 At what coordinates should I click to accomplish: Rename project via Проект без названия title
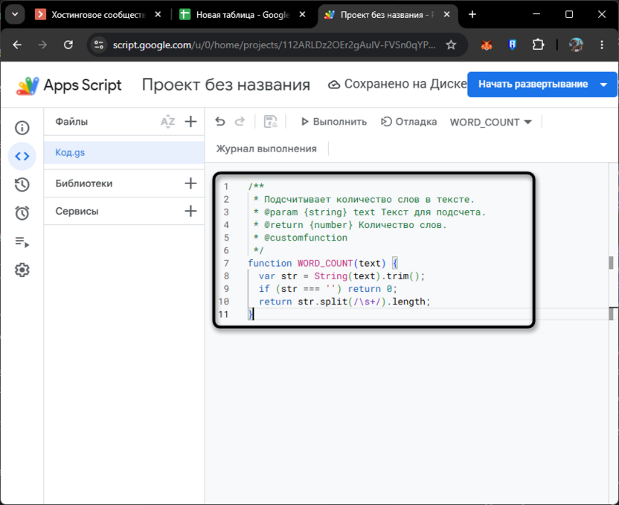226,85
